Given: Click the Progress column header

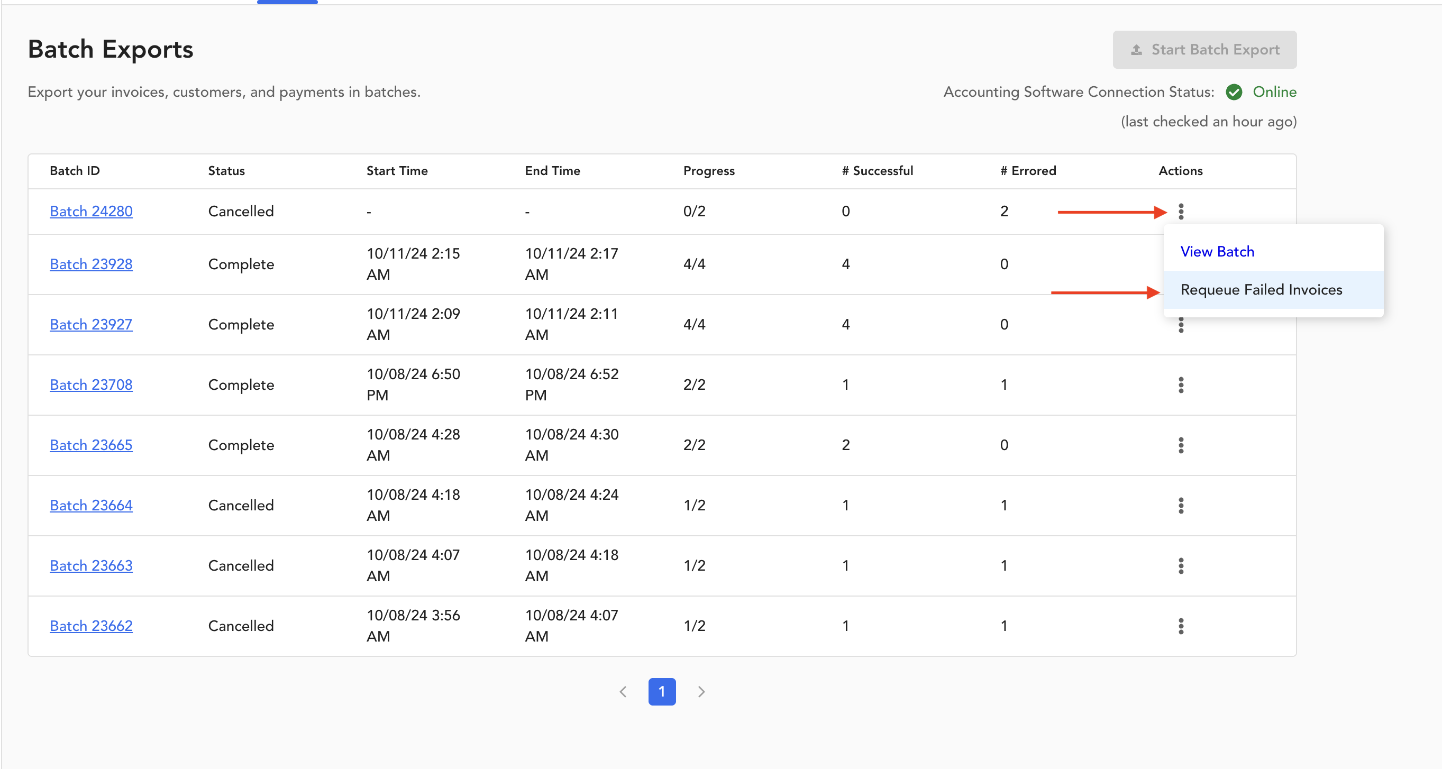Looking at the screenshot, I should [709, 171].
